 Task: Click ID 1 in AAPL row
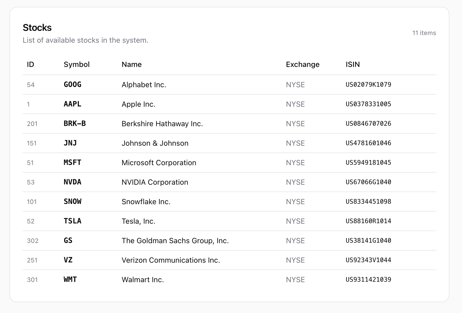click(28, 104)
